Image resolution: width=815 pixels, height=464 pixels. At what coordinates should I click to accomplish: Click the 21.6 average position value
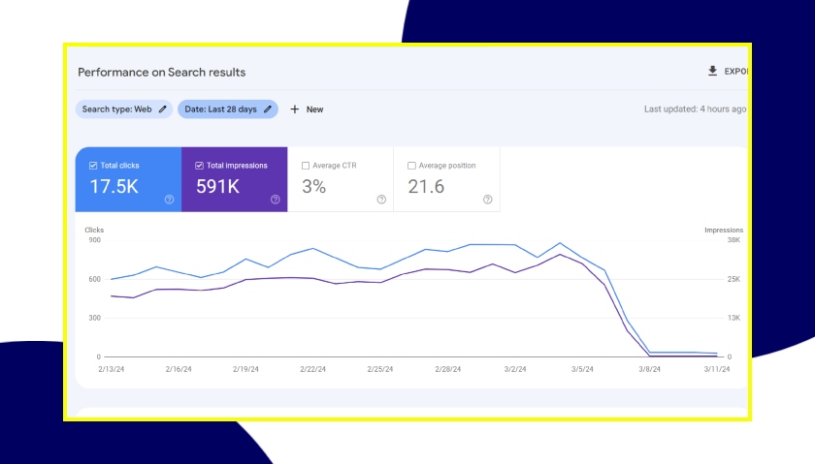tap(426, 187)
